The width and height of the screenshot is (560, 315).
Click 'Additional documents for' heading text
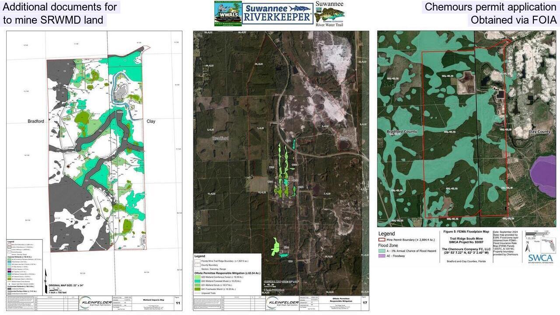[60, 7]
